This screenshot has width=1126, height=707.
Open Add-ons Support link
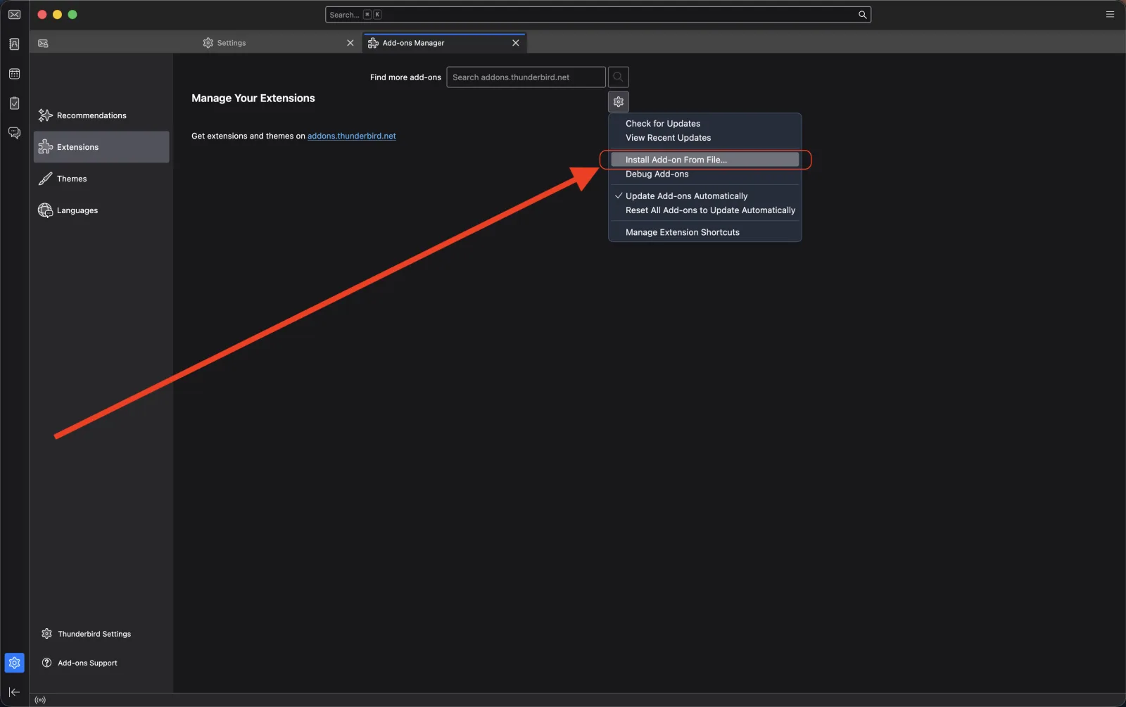80,663
